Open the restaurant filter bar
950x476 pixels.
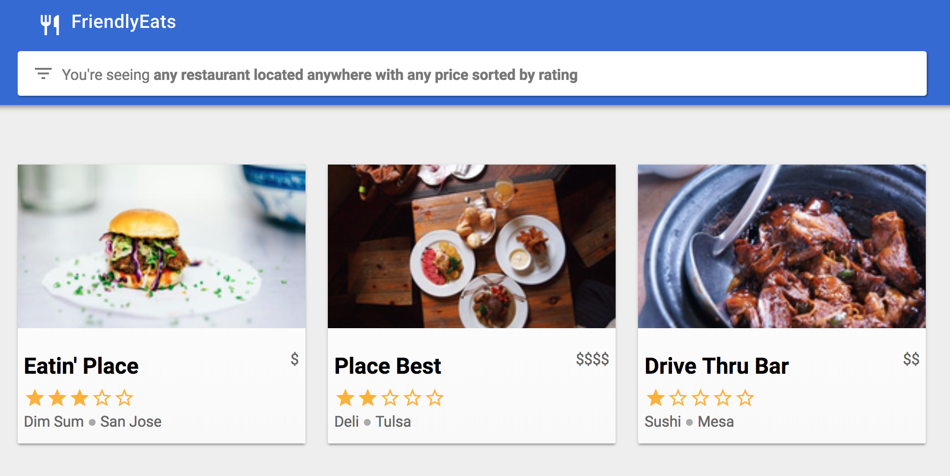coord(471,73)
